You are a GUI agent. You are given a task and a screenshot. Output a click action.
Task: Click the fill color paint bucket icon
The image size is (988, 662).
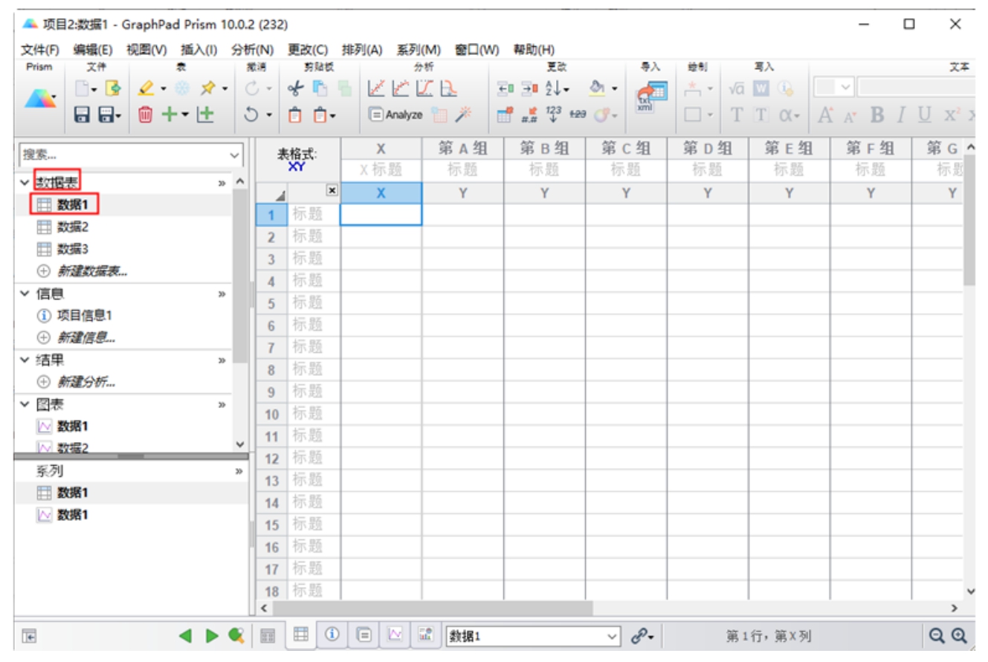click(598, 89)
